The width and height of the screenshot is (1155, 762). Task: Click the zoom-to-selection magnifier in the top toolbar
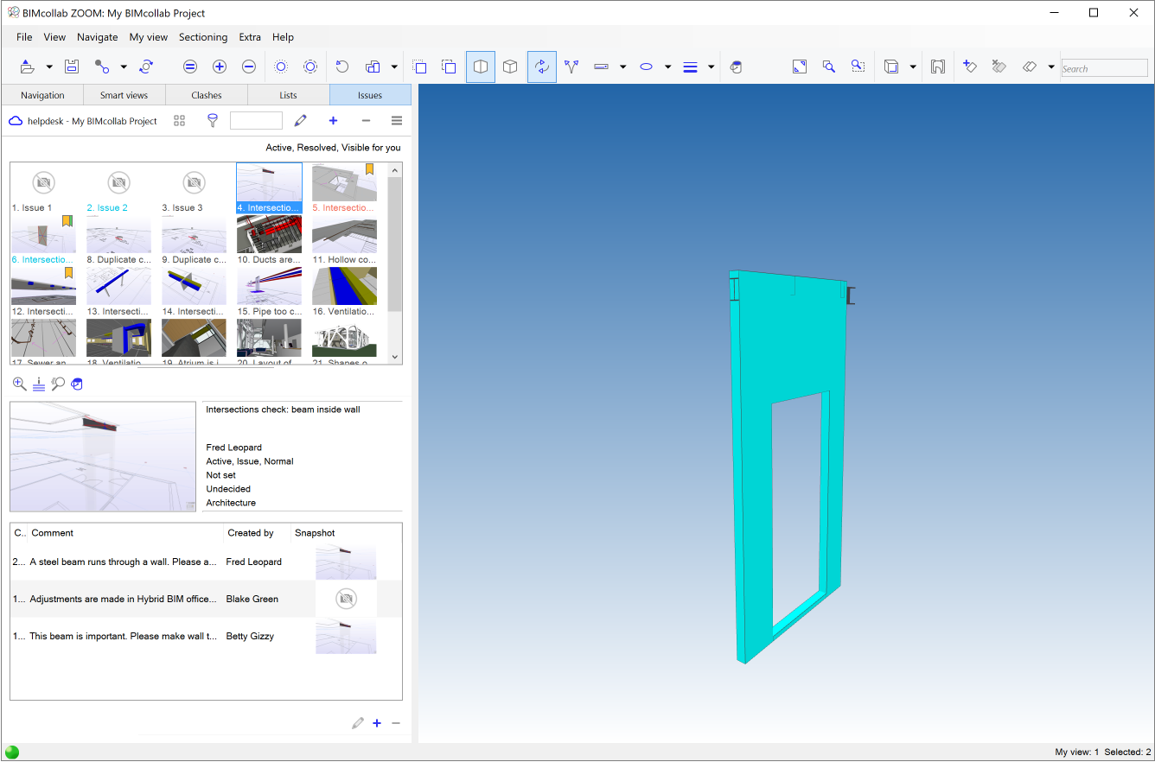(828, 67)
